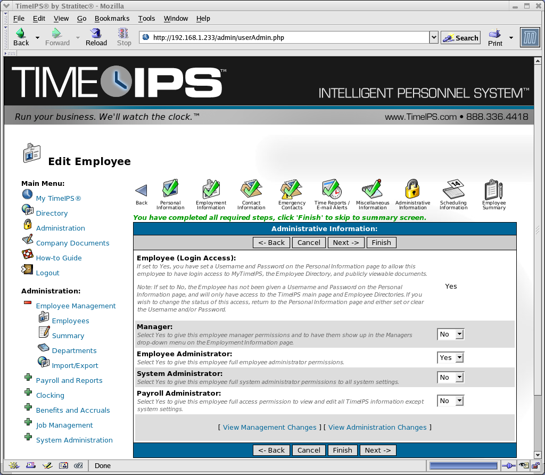Collapse the Employee Management section
This screenshot has height=475, width=545.
tap(28, 302)
